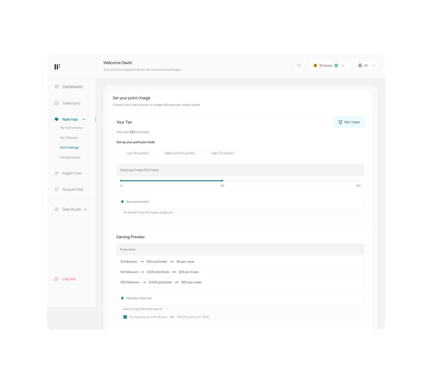This screenshot has width=432, height=383.
Task: Click the refresh icon in the header
Action: pos(299,65)
